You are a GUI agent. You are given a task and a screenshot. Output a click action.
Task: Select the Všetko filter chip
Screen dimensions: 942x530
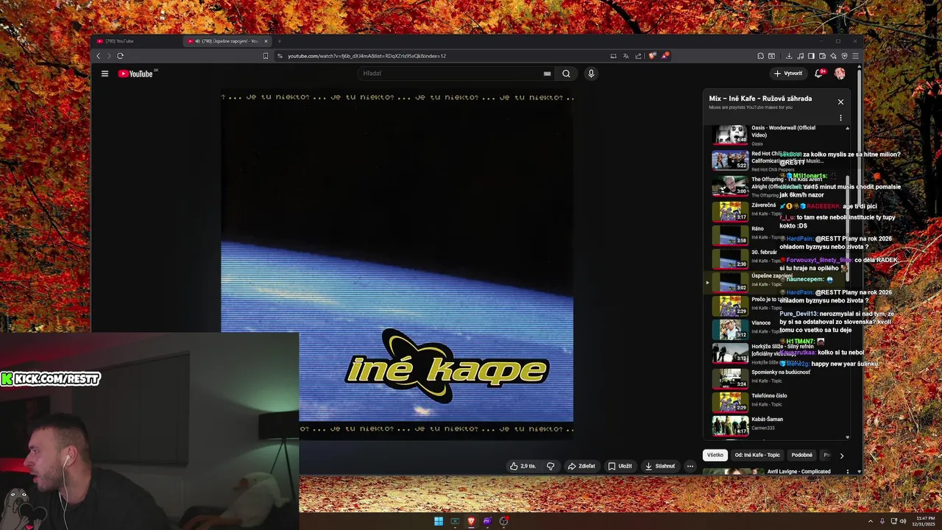point(715,455)
